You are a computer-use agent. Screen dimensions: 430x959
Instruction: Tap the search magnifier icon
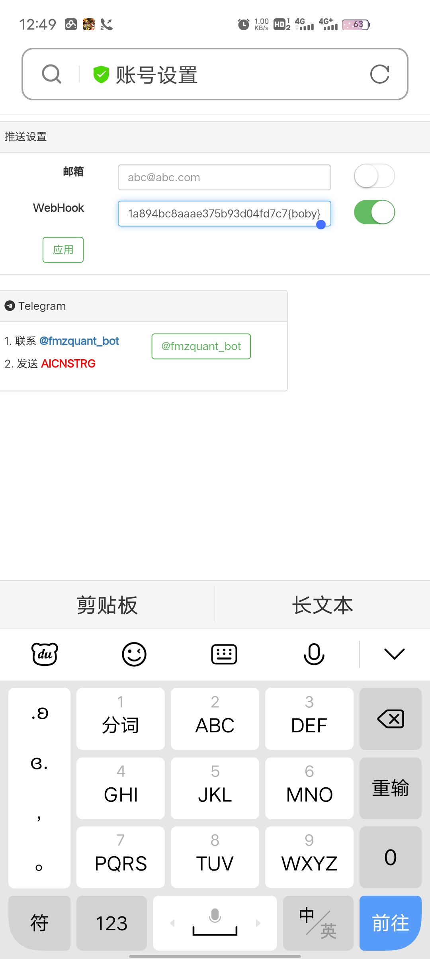52,74
